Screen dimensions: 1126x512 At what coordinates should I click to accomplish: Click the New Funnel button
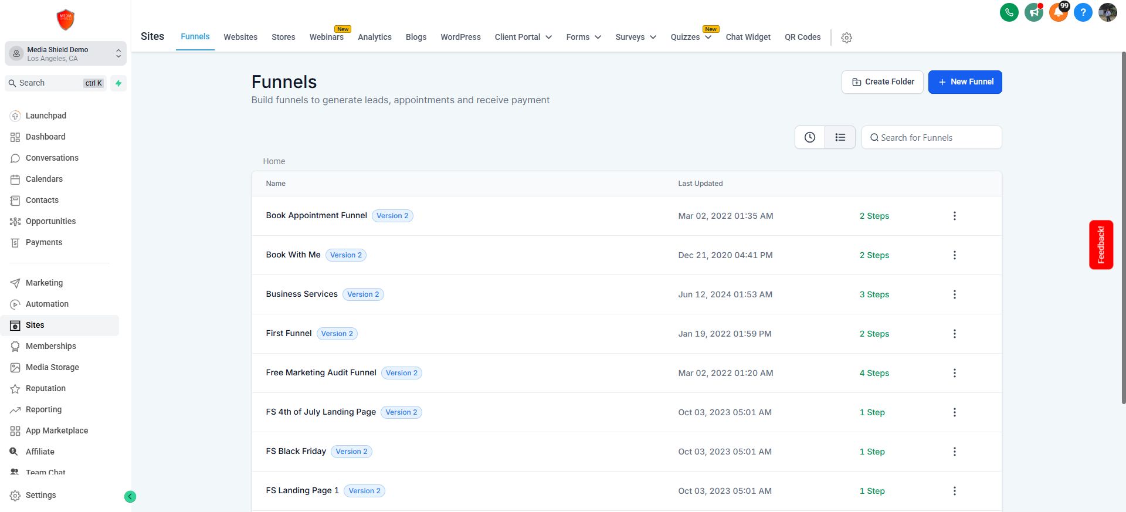tap(965, 82)
